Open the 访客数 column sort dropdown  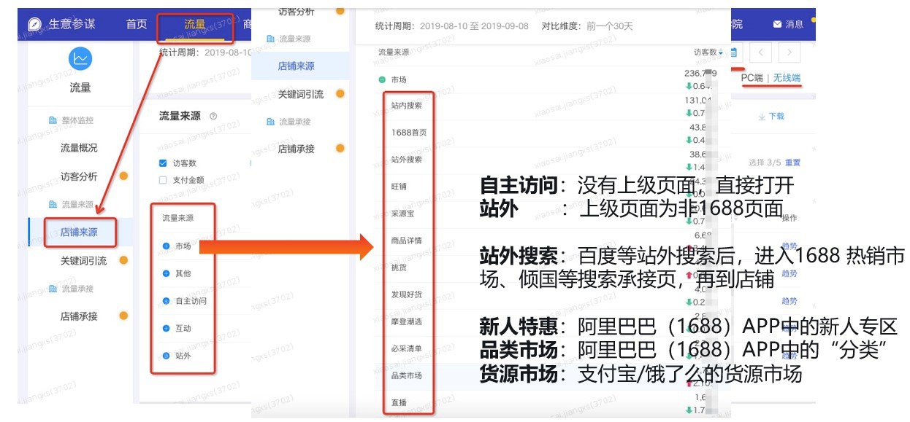click(x=721, y=52)
